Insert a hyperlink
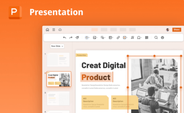The image size is (184, 113). point(118,37)
